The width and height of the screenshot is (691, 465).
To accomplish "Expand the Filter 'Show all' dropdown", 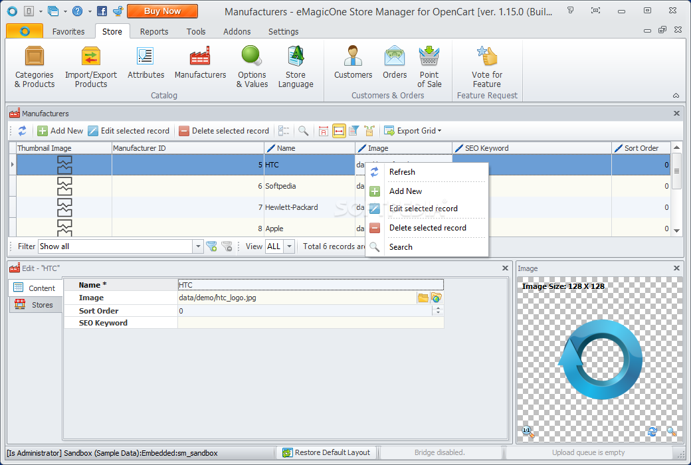I will (x=198, y=246).
